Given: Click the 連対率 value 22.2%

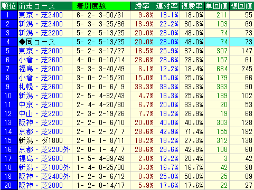Looking at the screenshot, I should [169, 24].
